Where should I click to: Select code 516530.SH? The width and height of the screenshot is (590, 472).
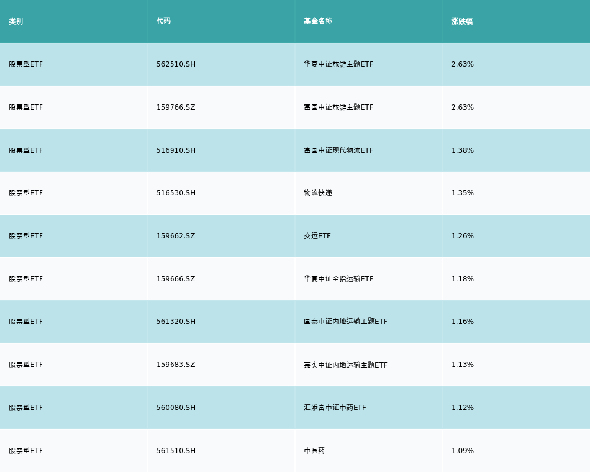[176, 193]
